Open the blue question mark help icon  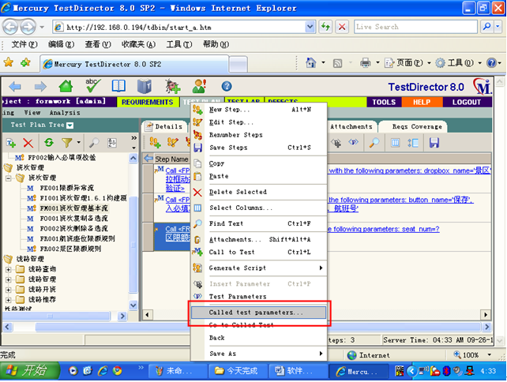coord(227,86)
